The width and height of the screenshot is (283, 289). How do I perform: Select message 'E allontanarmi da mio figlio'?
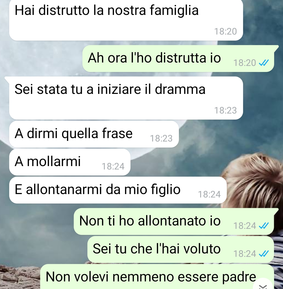(118, 190)
